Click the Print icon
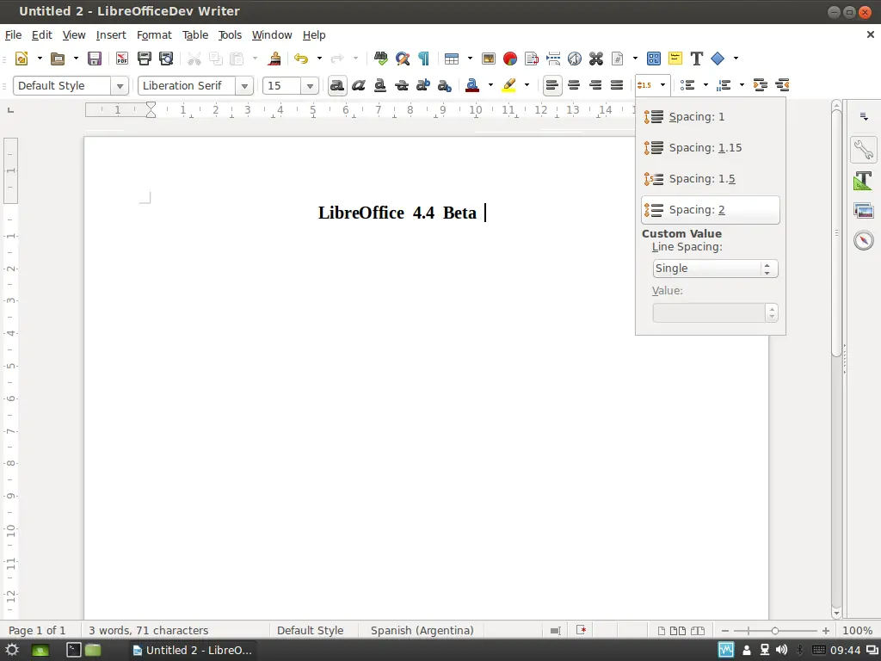The image size is (881, 661). pos(145,59)
